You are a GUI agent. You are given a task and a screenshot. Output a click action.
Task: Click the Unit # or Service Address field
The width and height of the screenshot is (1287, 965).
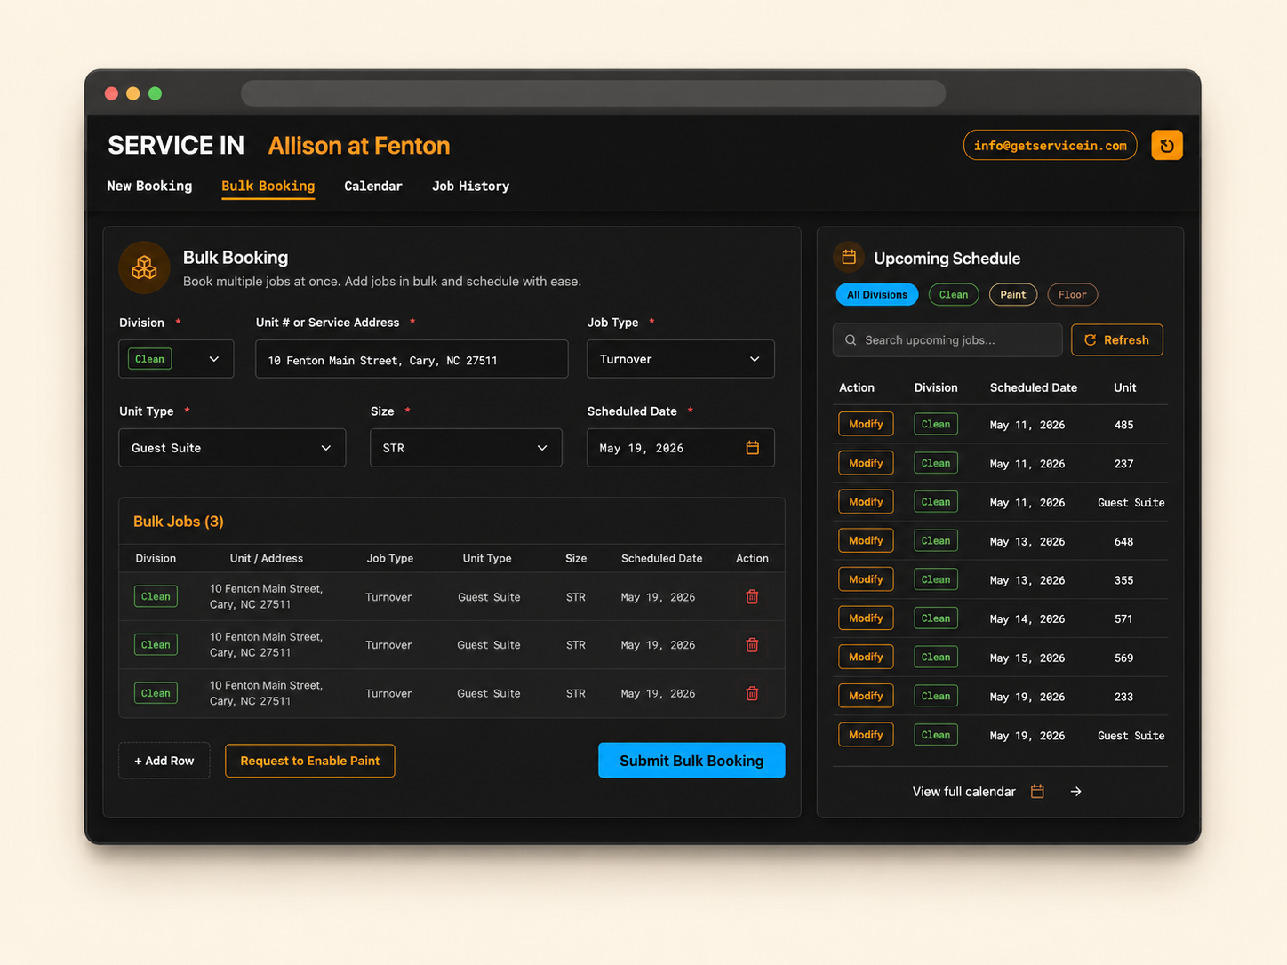coord(412,359)
